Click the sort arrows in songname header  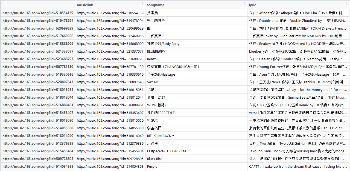244,4
